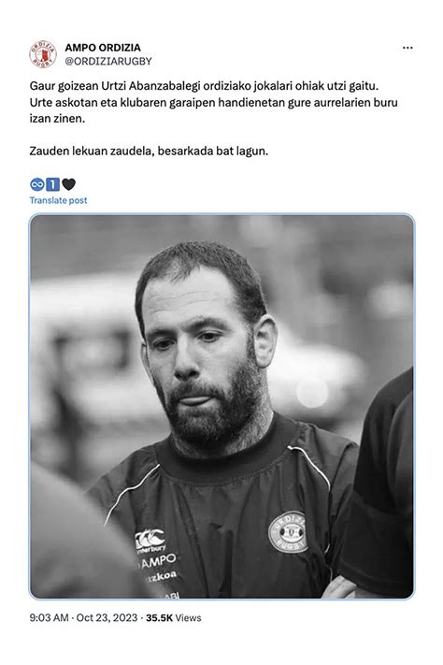443x665 pixels.
Task: Click the AMPO sponsor text on the jersey
Action: pyautogui.click(x=158, y=561)
